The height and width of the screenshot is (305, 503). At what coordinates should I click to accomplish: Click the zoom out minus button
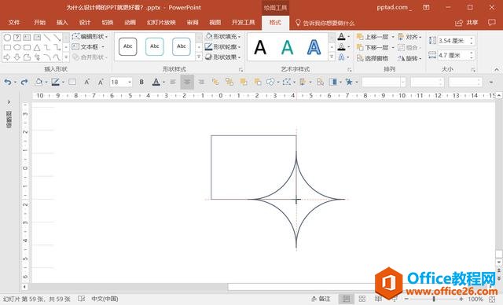click(x=407, y=299)
